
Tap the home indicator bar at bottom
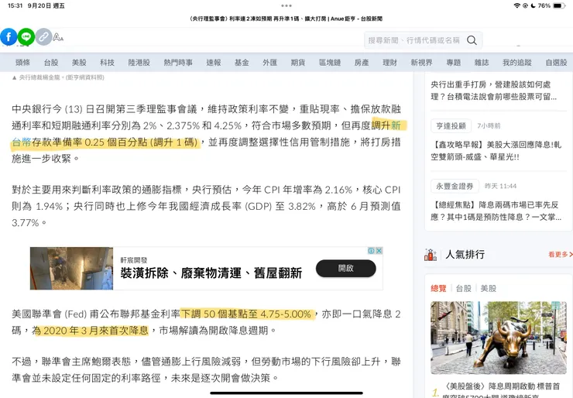coord(286,393)
